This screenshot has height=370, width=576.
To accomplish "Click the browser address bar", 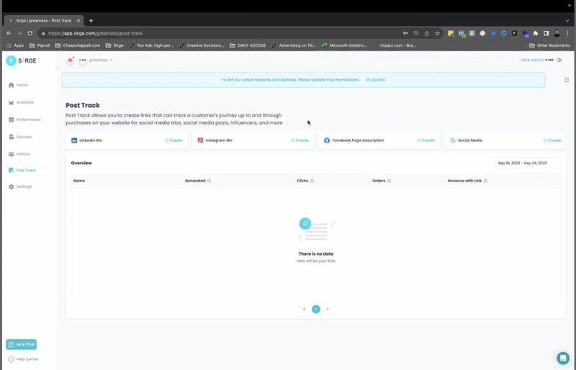I will pos(216,33).
